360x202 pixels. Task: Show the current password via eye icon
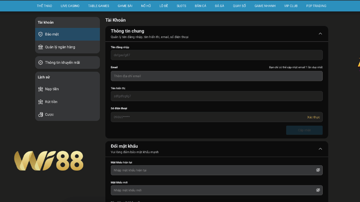point(318,170)
